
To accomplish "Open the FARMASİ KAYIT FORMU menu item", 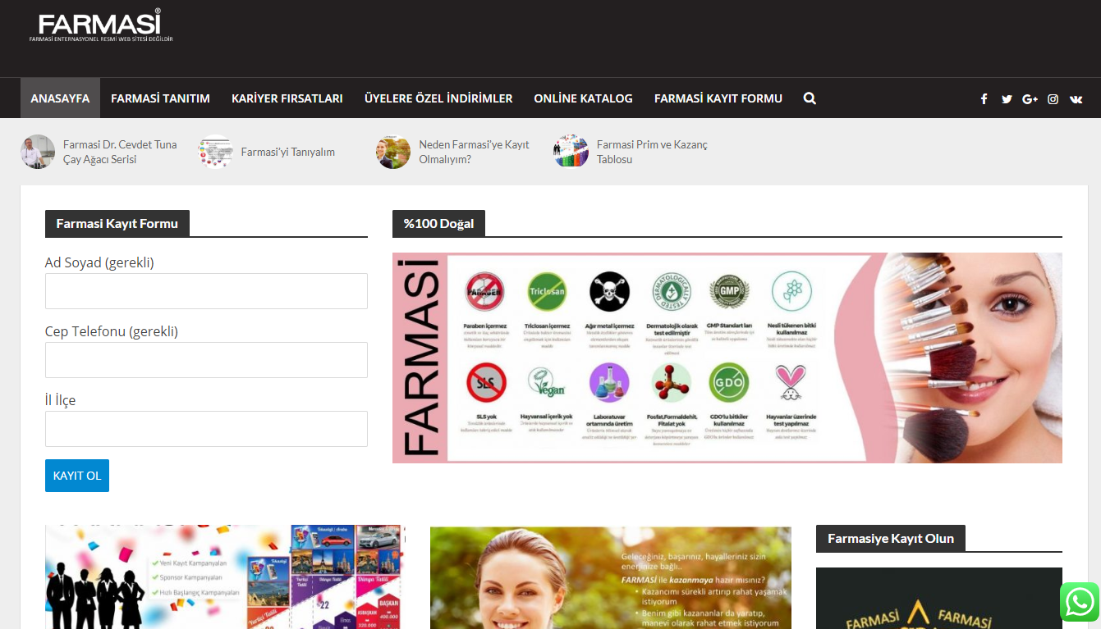I will click(718, 98).
